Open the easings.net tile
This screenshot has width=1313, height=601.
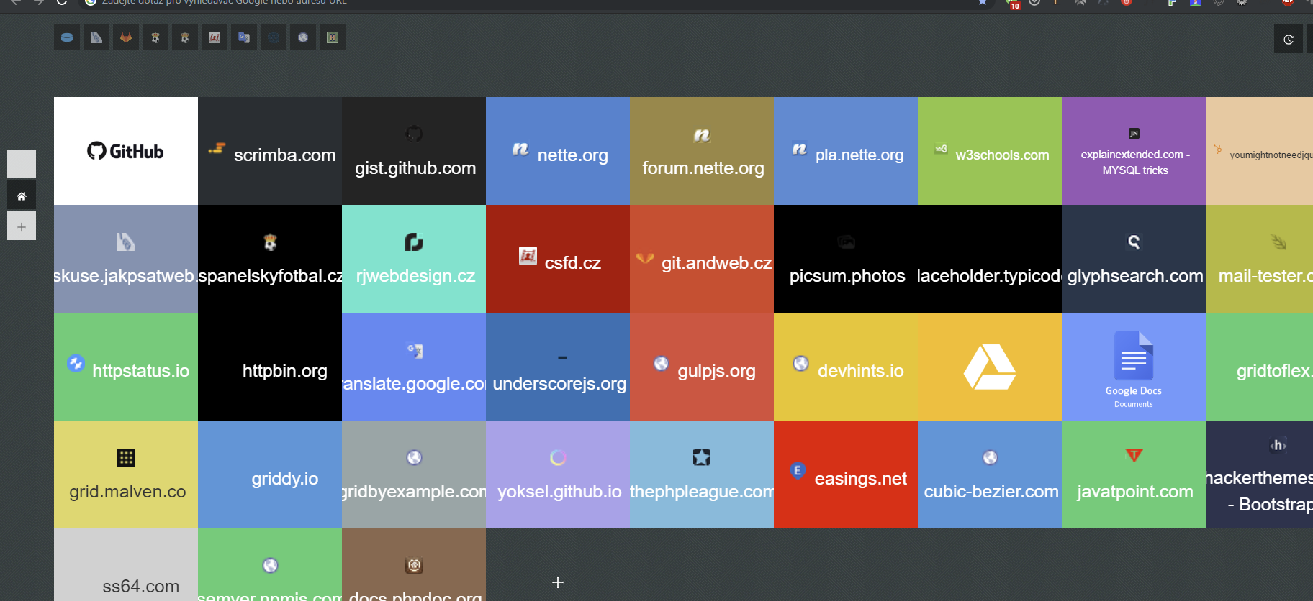(x=846, y=474)
